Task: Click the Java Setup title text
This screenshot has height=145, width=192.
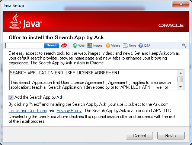Action: click(x=13, y=6)
